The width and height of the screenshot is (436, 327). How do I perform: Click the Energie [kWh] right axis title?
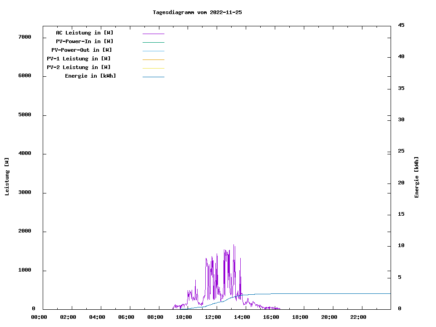[x=416, y=177]
